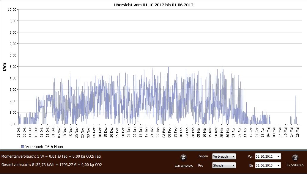
Task: Click into the Von date field 01.10.2012
Action: coord(265,156)
